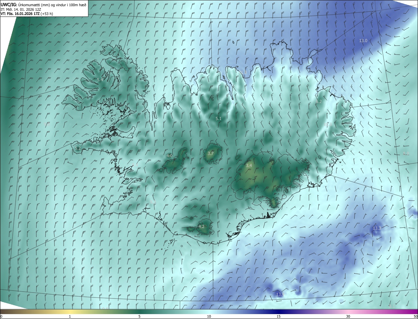Click the IT: Mið. 14. 01. 2026 12Z line
Screen dimensions: 418x319
[x=21, y=9]
